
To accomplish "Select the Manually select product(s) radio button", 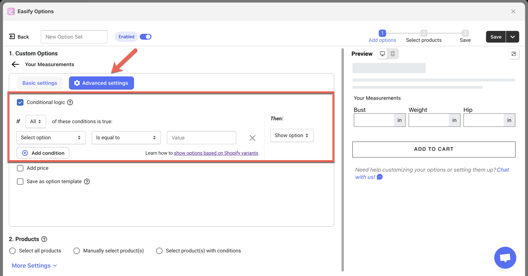I will [x=76, y=251].
